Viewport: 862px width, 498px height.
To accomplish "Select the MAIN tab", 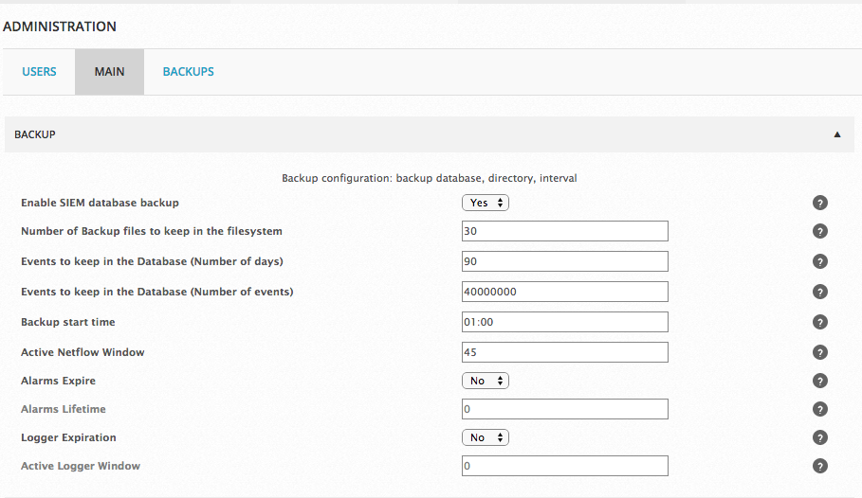I will click(109, 72).
